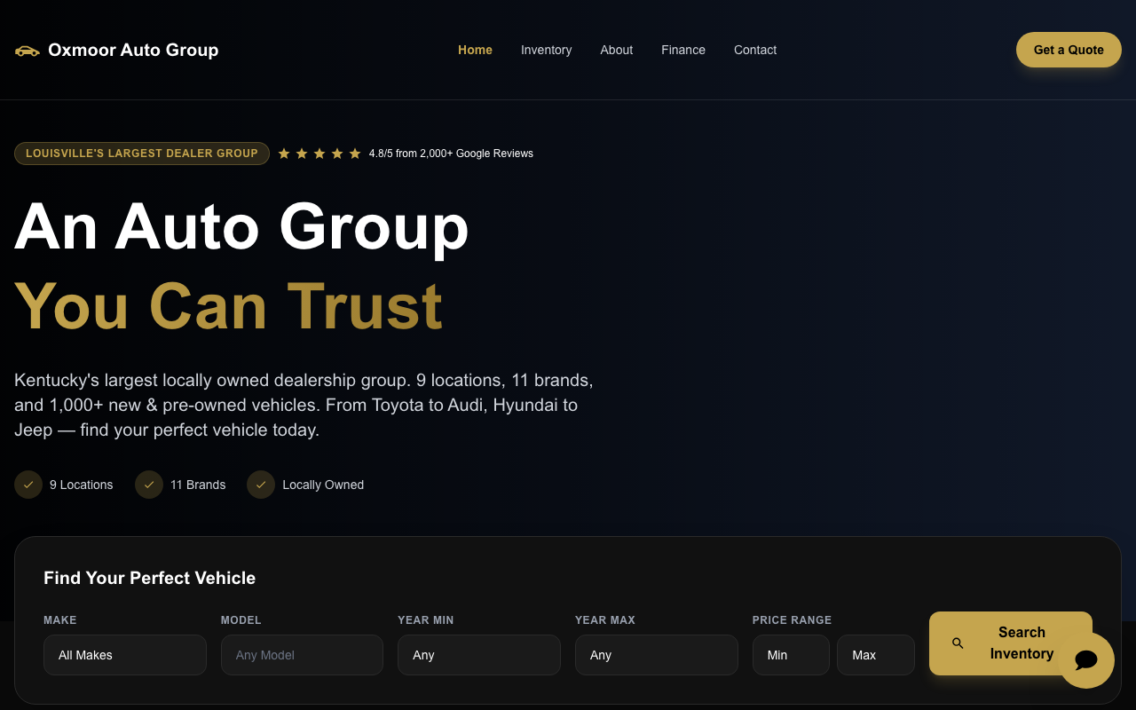Click the checkmark icon beside 9 Locations
1136x710 pixels.
[28, 485]
